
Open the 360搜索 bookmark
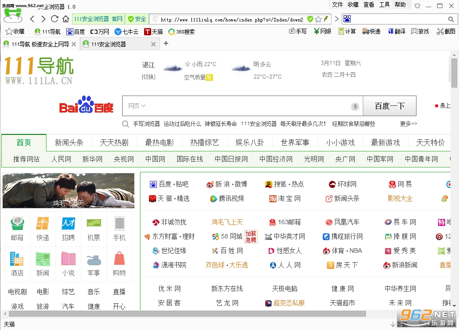(182, 32)
